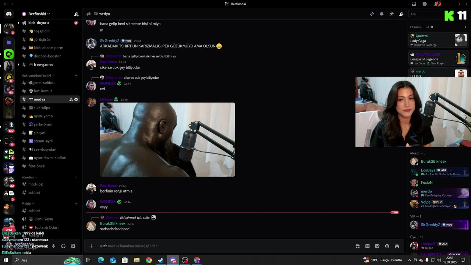Image resolution: width=471 pixels, height=265 pixels.
Task: Expand the Etkinlik activity panel arrow
Action: tap(465, 27)
